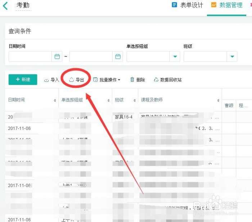Click the 课程及教师 column header
Viewport: 252px width, 222px height.
pyautogui.click(x=180, y=100)
